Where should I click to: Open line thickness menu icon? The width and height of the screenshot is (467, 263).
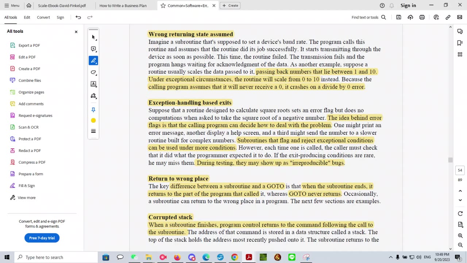[93, 131]
